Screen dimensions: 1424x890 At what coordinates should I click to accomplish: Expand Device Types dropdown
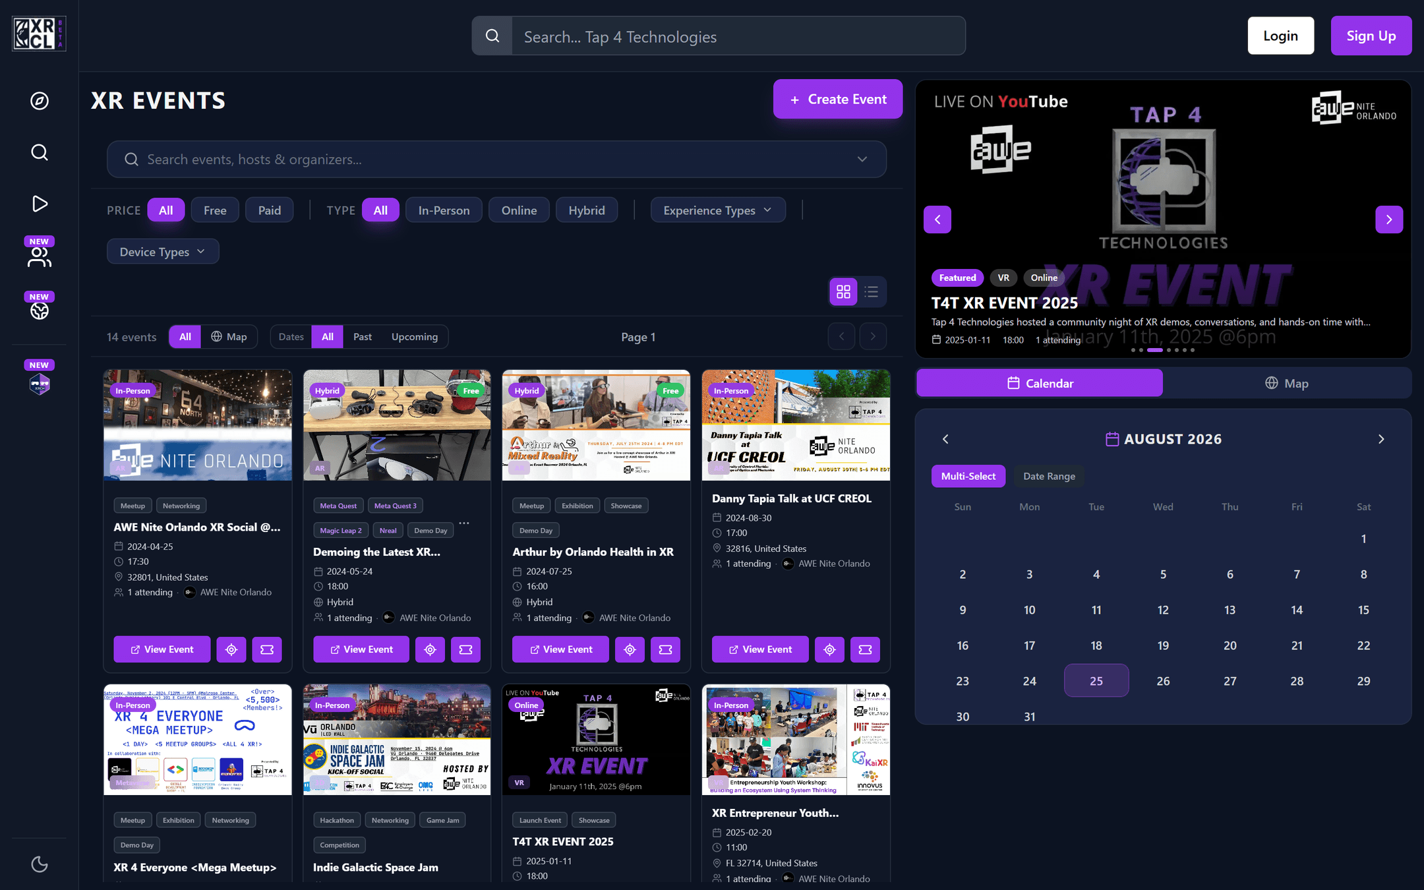click(163, 251)
